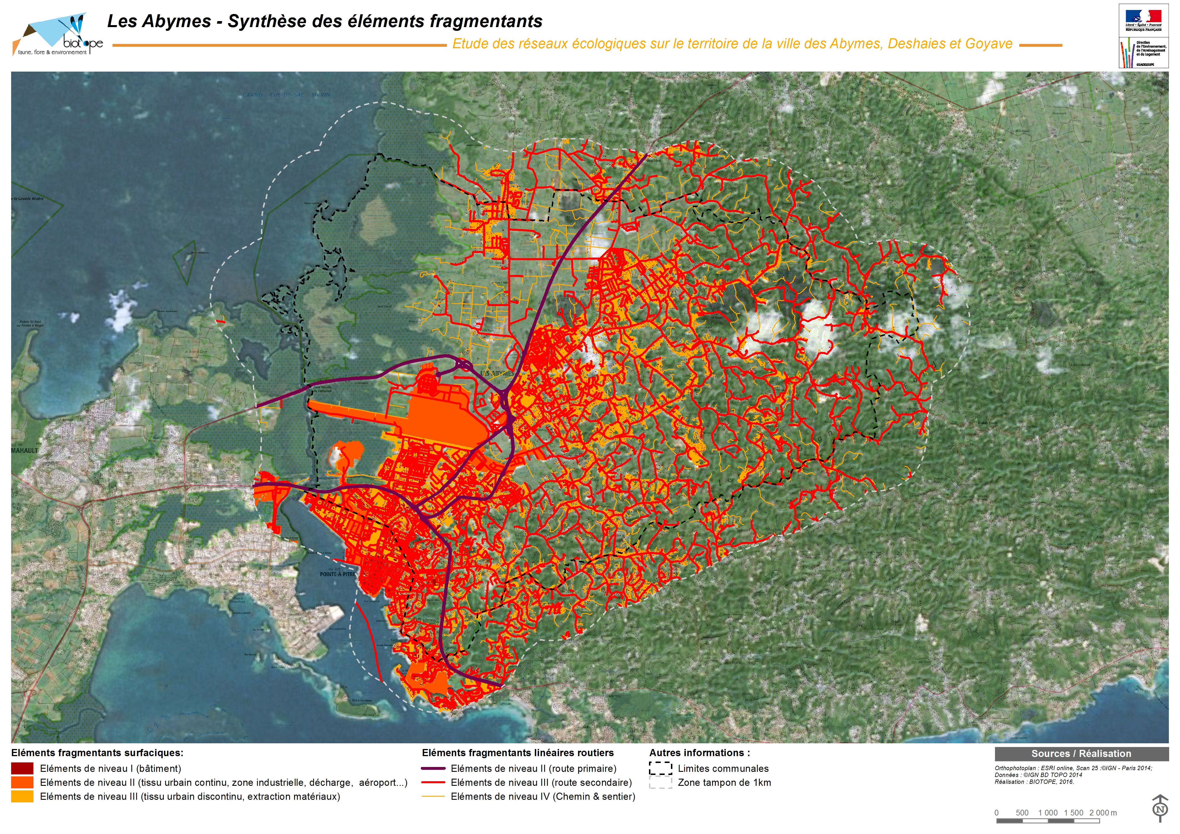Click the orange subtitle 'Etude des réseaux écologiques'

tap(732, 44)
